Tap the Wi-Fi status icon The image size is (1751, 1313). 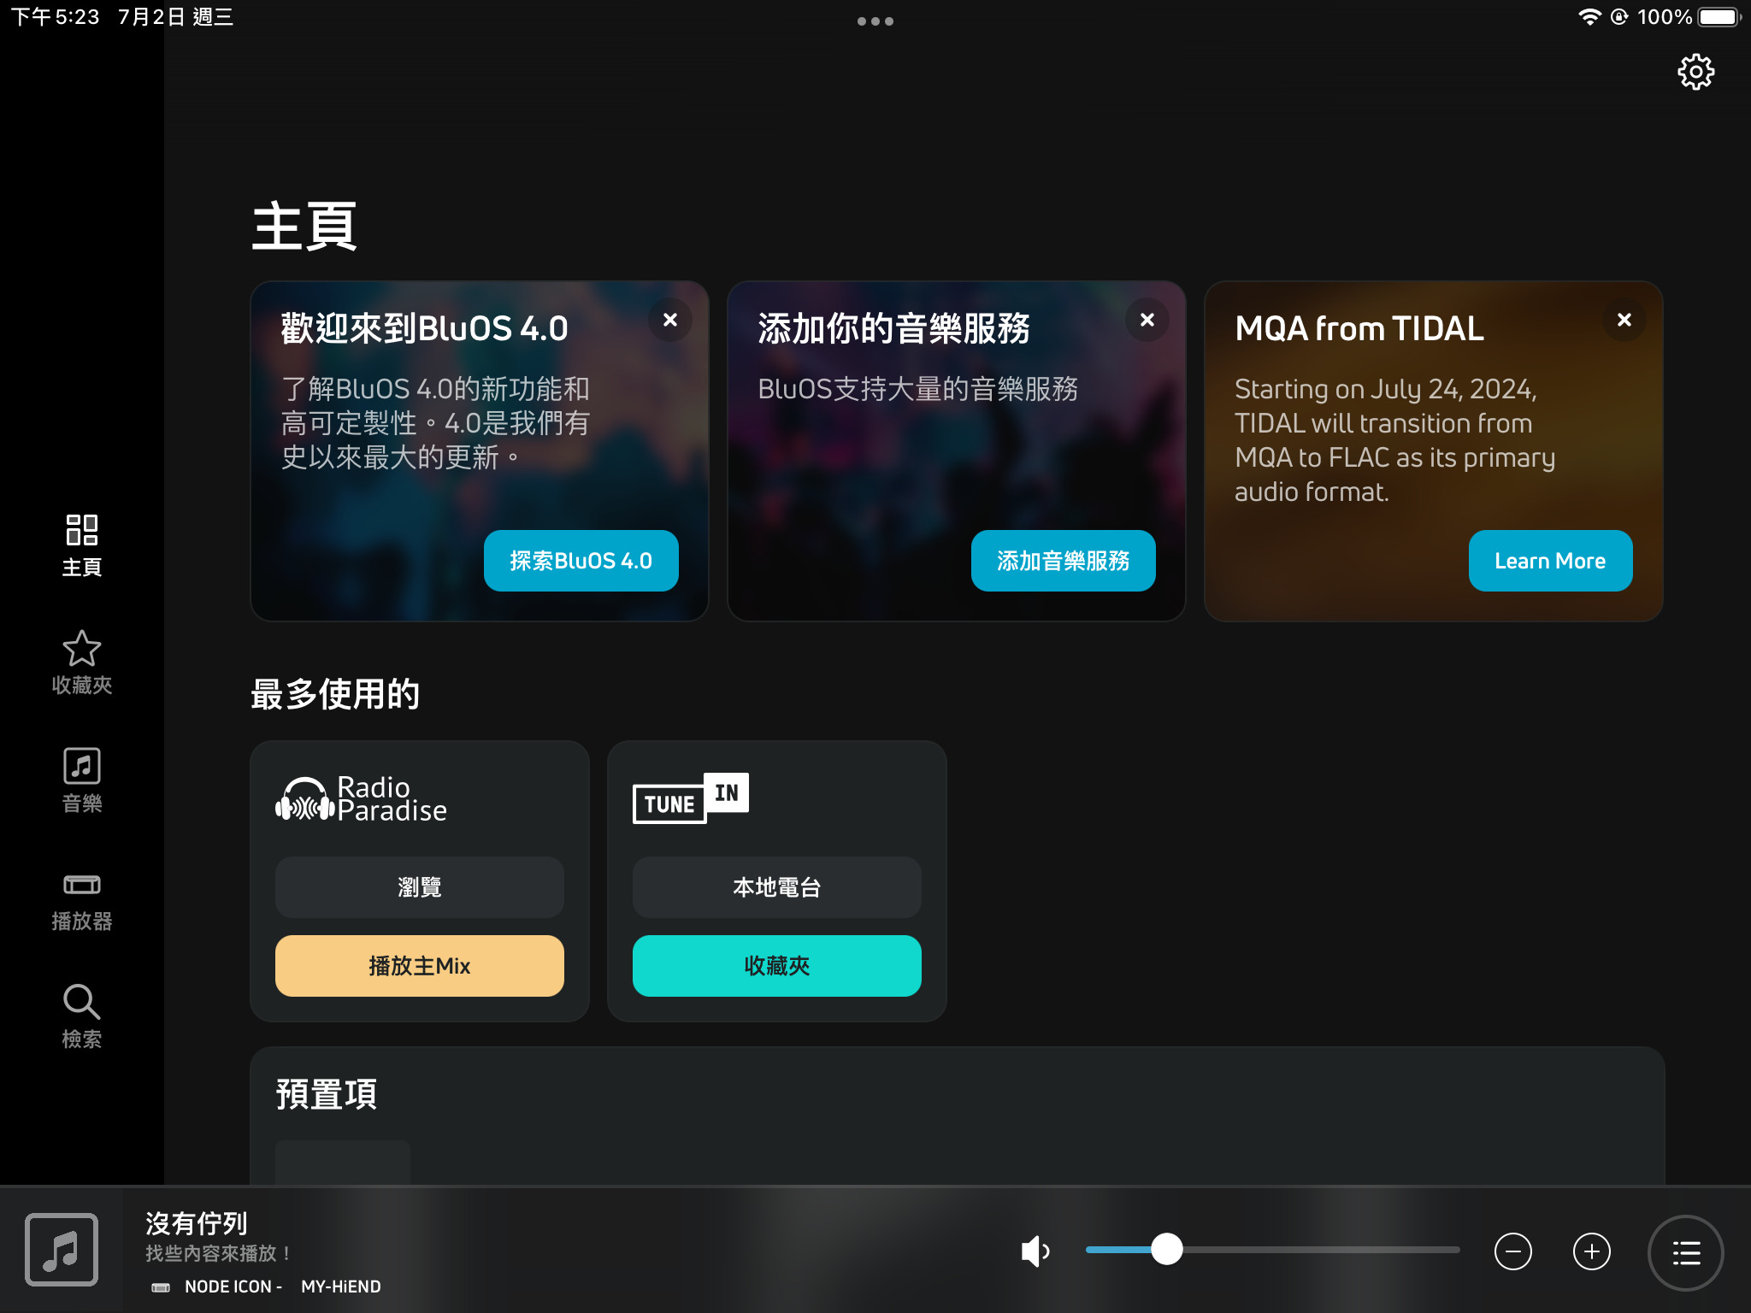(x=1589, y=17)
